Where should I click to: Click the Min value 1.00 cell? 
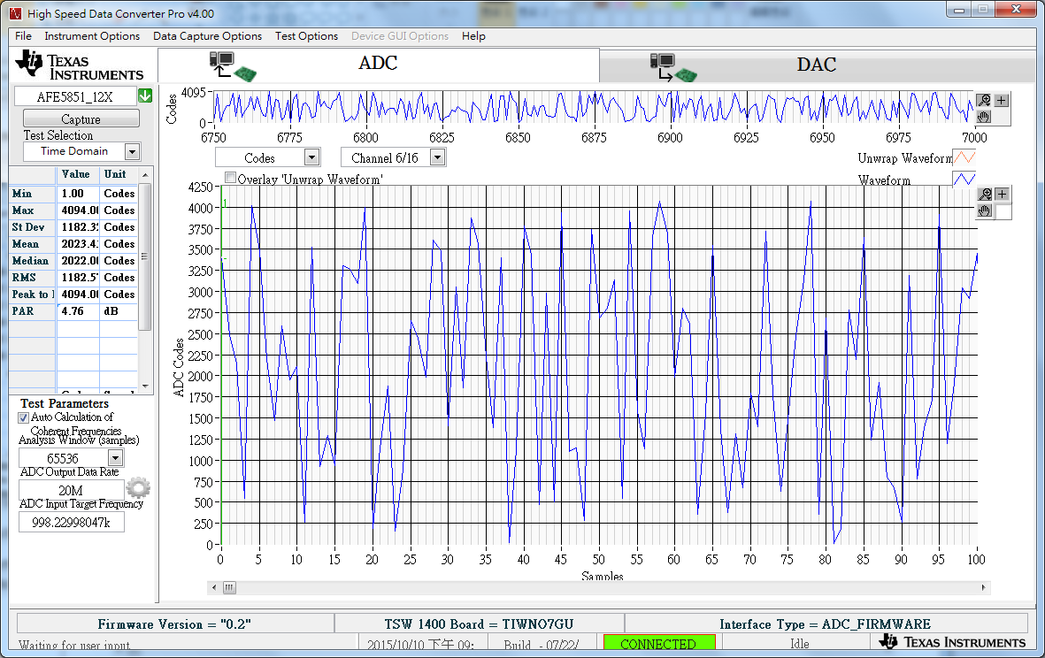[x=78, y=194]
